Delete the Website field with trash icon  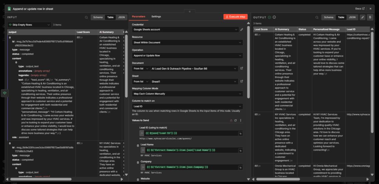point(138,180)
